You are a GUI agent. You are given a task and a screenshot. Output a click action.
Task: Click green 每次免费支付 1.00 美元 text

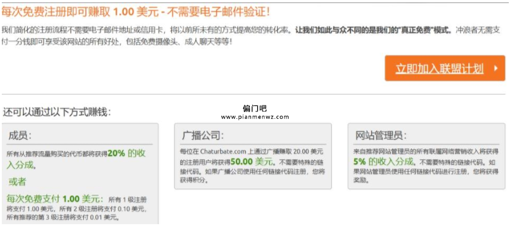(54, 199)
